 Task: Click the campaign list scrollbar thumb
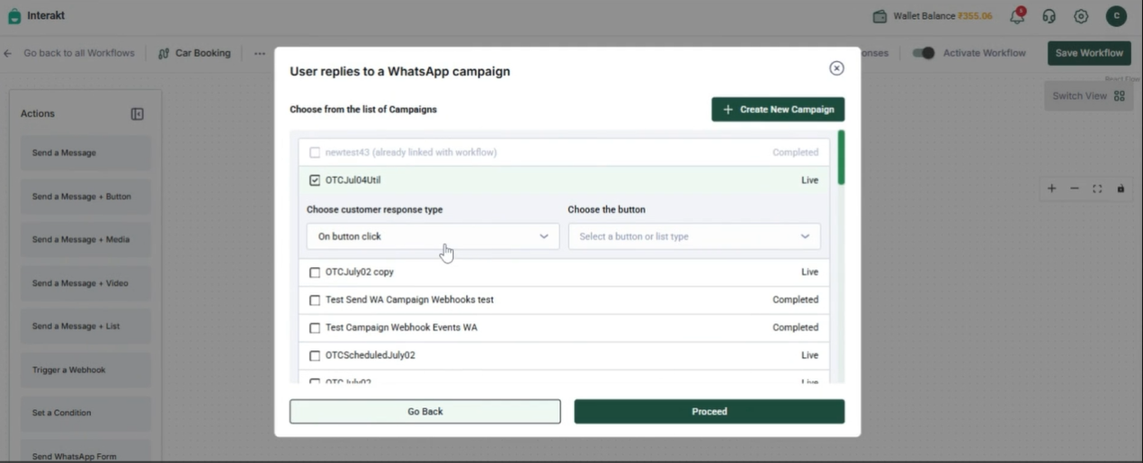coord(841,157)
